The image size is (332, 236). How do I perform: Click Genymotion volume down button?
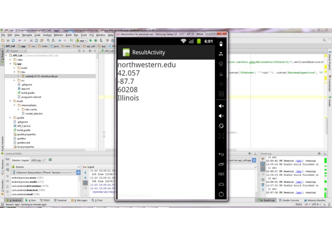pos(221,116)
